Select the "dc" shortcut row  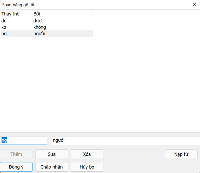[x=4, y=21]
